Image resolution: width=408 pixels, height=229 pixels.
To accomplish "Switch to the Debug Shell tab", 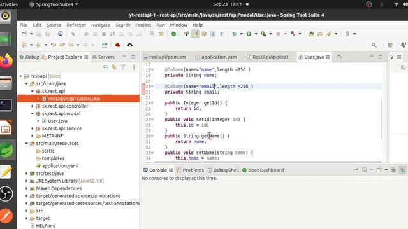I will (x=223, y=170).
